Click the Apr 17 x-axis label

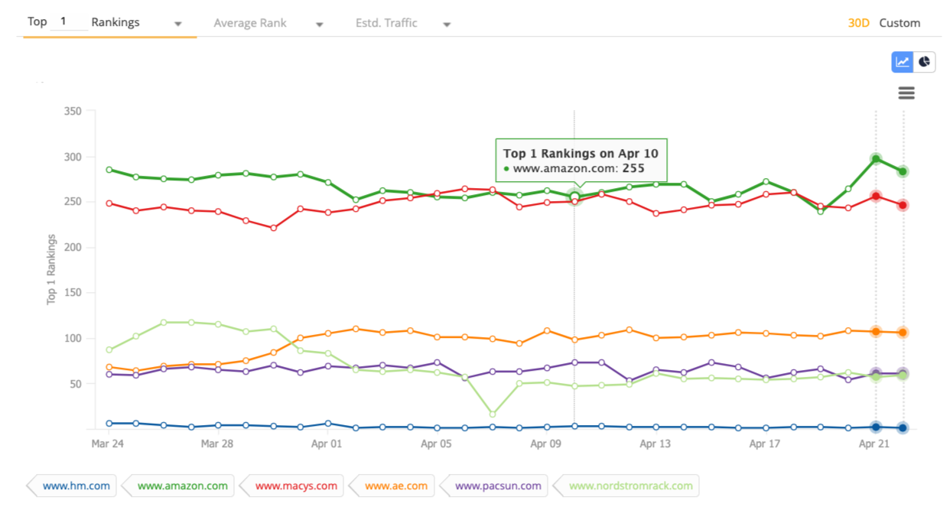pyautogui.click(x=764, y=443)
